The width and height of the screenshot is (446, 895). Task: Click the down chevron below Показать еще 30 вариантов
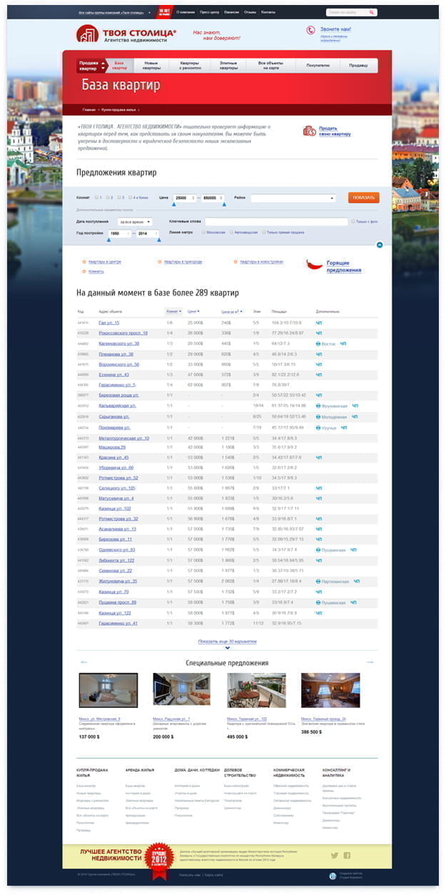pyautogui.click(x=227, y=648)
